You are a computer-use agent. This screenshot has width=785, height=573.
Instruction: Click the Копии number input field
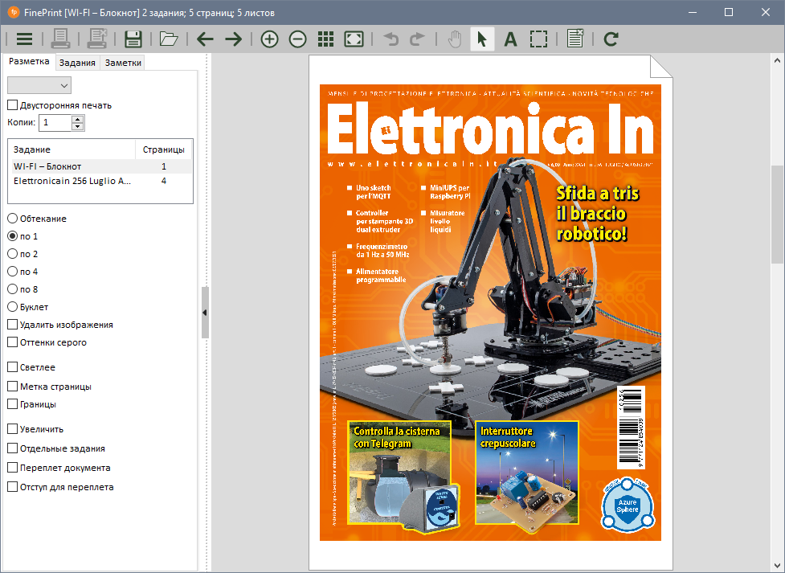click(55, 123)
